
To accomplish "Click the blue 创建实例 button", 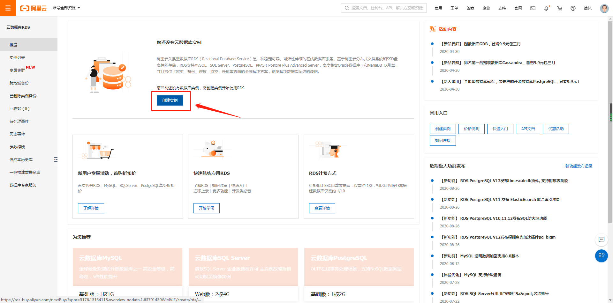I will tap(170, 100).
